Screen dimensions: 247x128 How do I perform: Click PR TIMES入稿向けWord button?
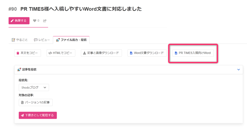point(193,53)
